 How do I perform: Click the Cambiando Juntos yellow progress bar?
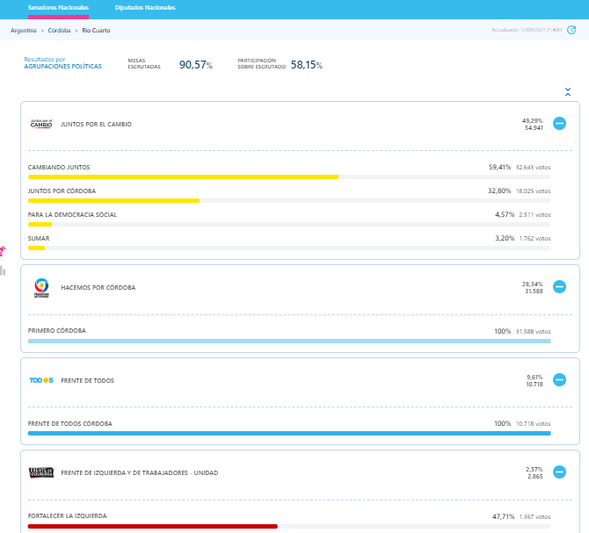point(183,176)
